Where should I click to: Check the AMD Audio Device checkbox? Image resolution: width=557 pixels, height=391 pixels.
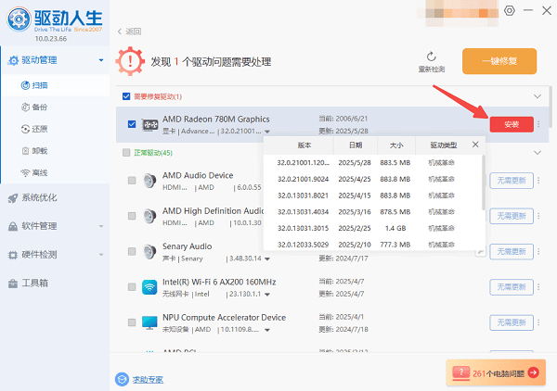131,180
